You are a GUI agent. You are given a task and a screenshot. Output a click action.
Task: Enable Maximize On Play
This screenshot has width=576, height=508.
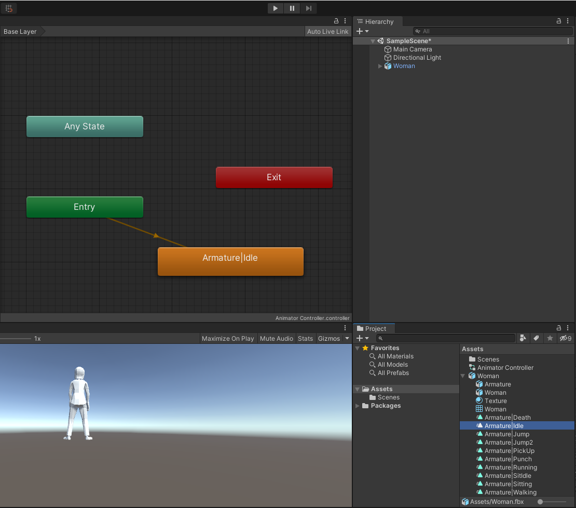[228, 338]
